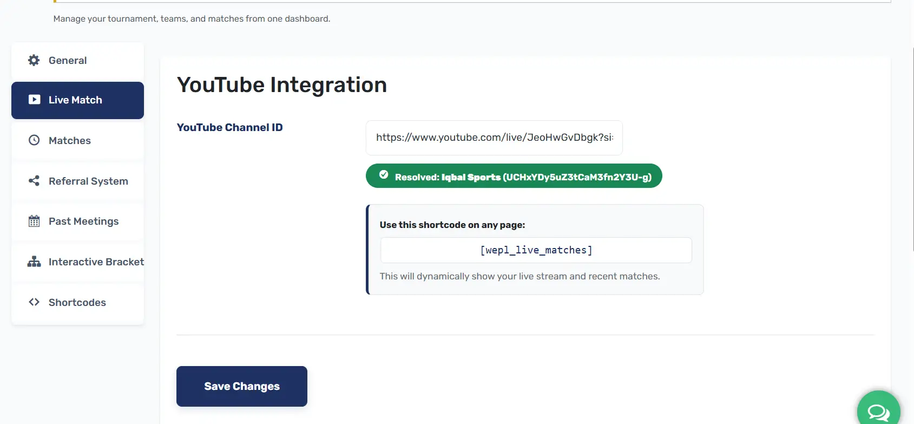
Task: Click the clock icon beside Matches
Action: 34,140
